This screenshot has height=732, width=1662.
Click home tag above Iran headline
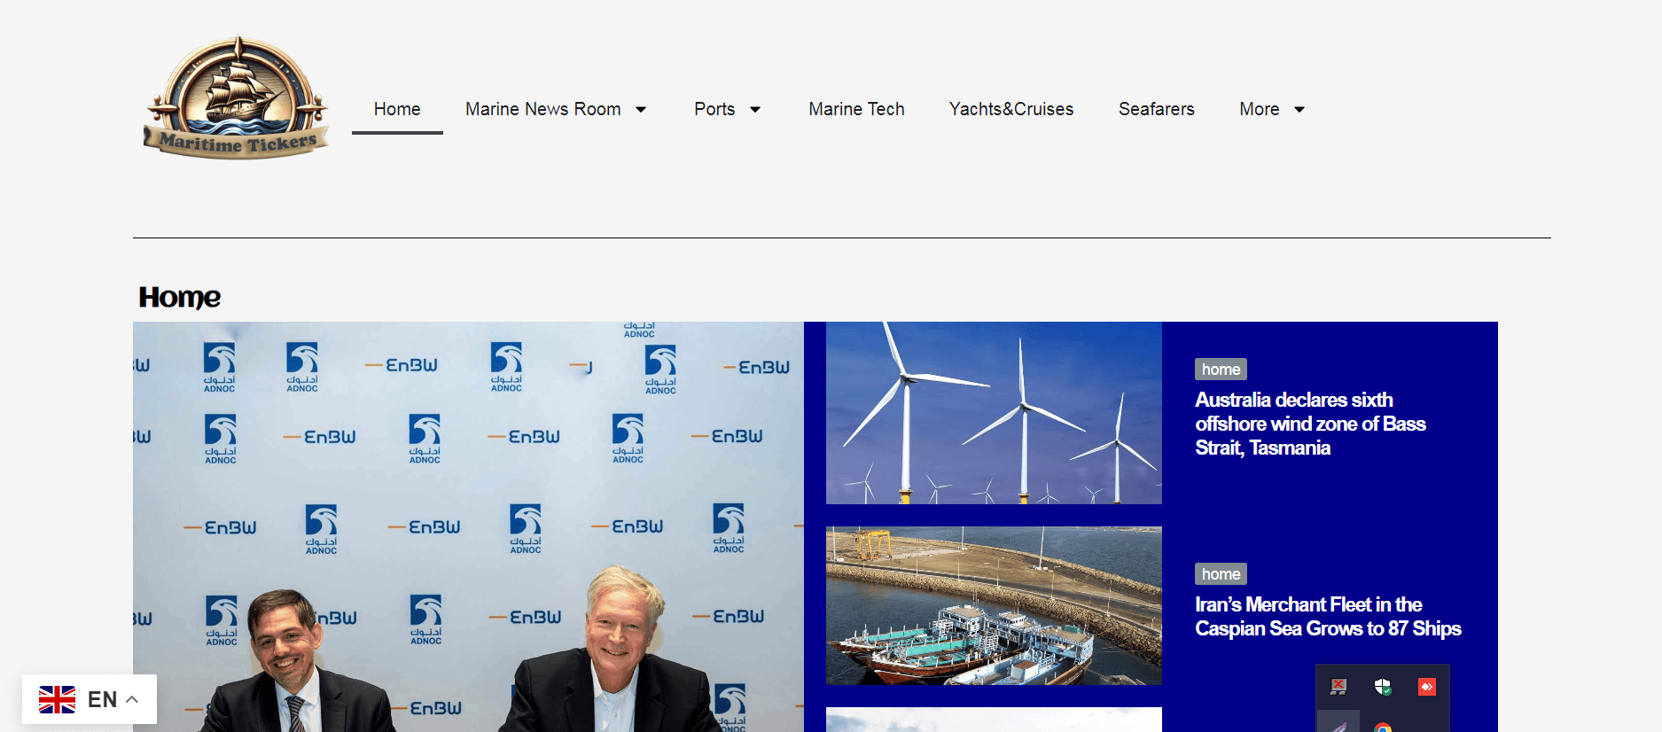[1221, 574]
